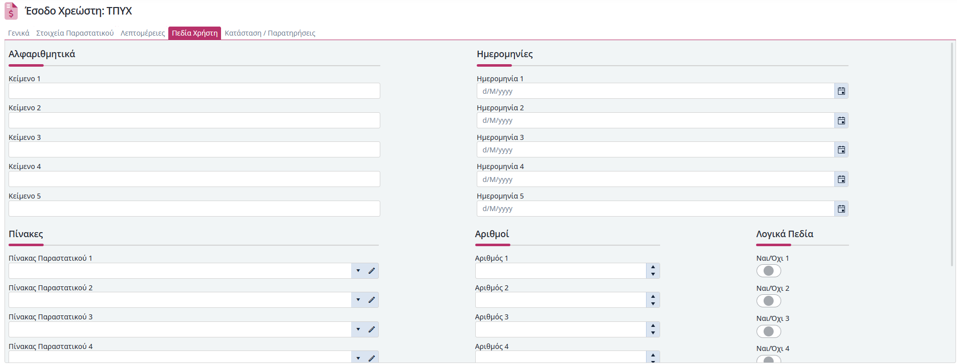Click the Αριθμός 1 spinner arrows
The width and height of the screenshot is (957, 364).
coord(653,271)
